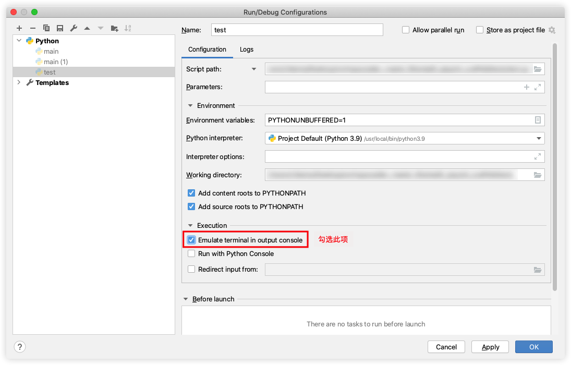Screen dimensions: 571x365
Task: Check Allow parallel run
Action: tap(406, 30)
